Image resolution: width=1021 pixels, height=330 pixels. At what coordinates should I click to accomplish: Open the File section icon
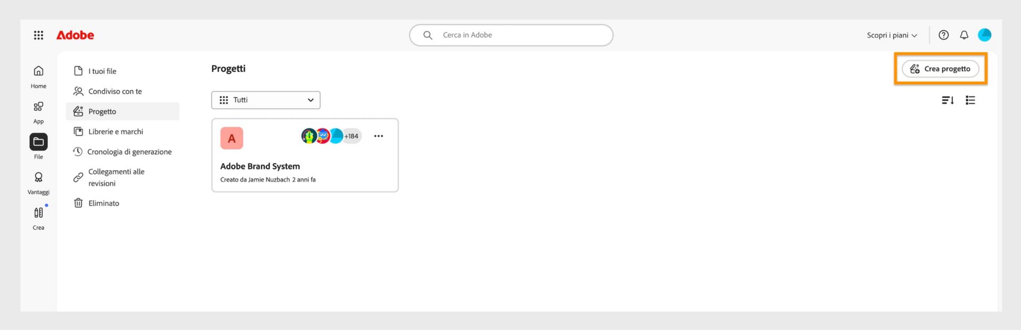pyautogui.click(x=38, y=142)
